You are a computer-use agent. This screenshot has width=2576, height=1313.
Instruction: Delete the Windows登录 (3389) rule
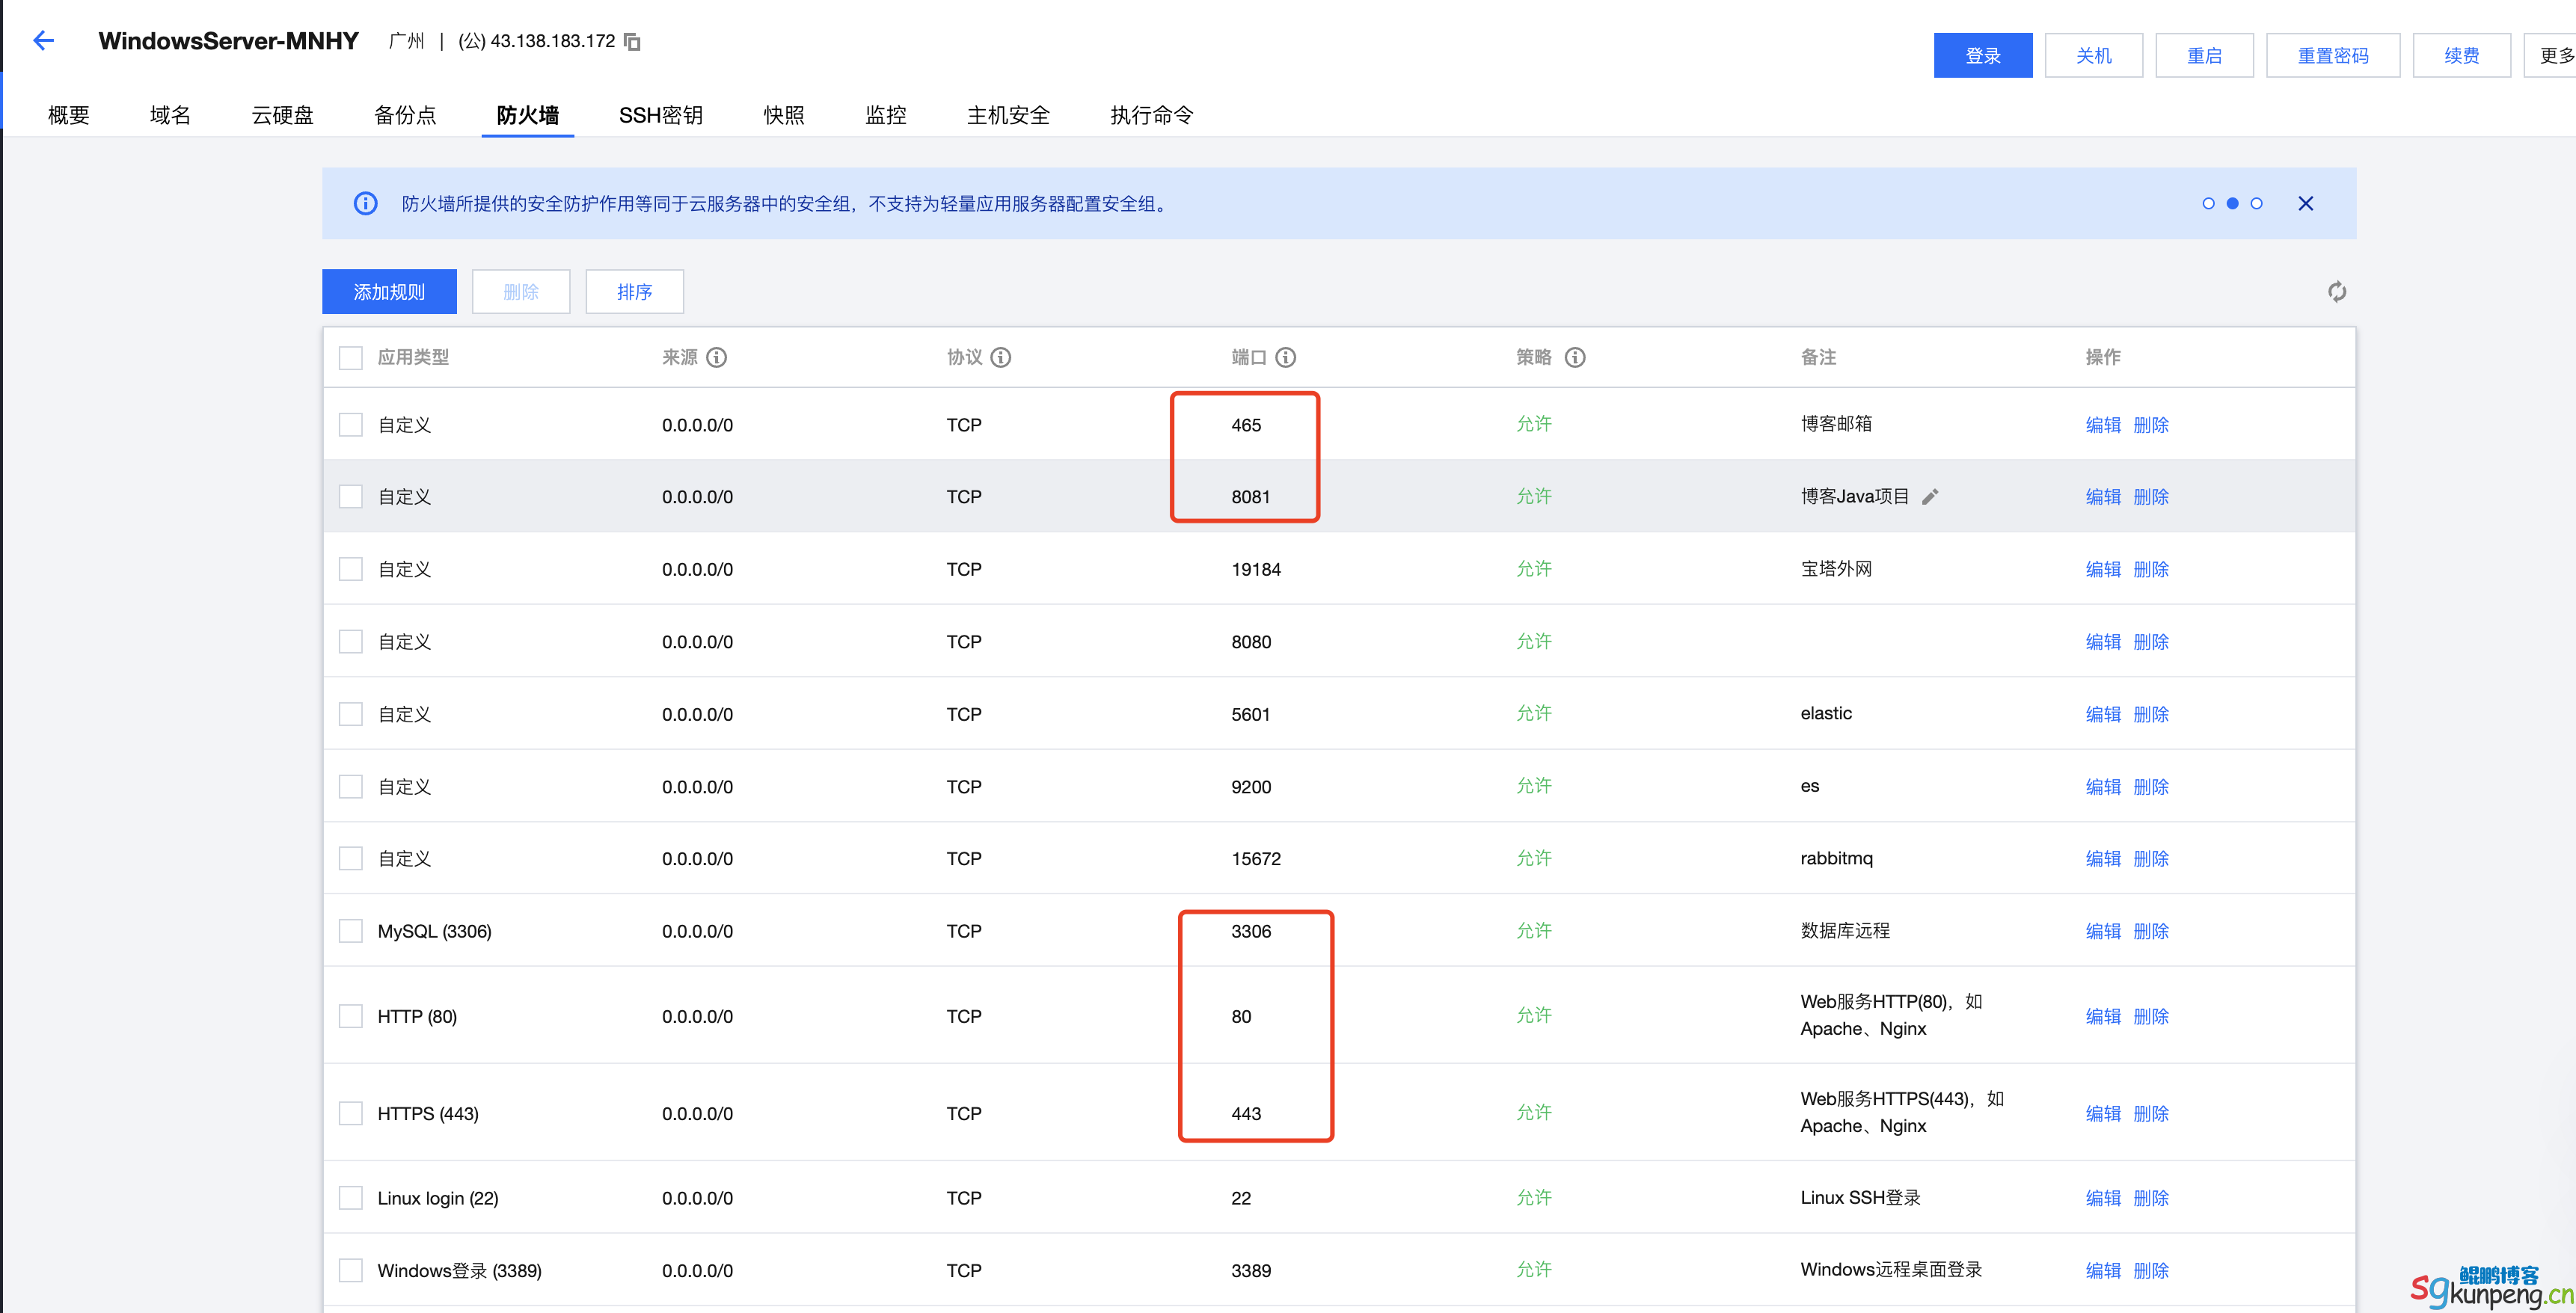point(2151,1270)
